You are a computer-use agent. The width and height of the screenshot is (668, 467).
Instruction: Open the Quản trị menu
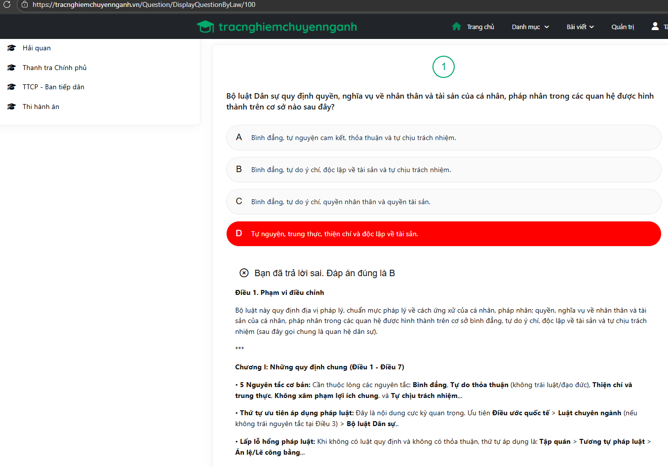[623, 27]
